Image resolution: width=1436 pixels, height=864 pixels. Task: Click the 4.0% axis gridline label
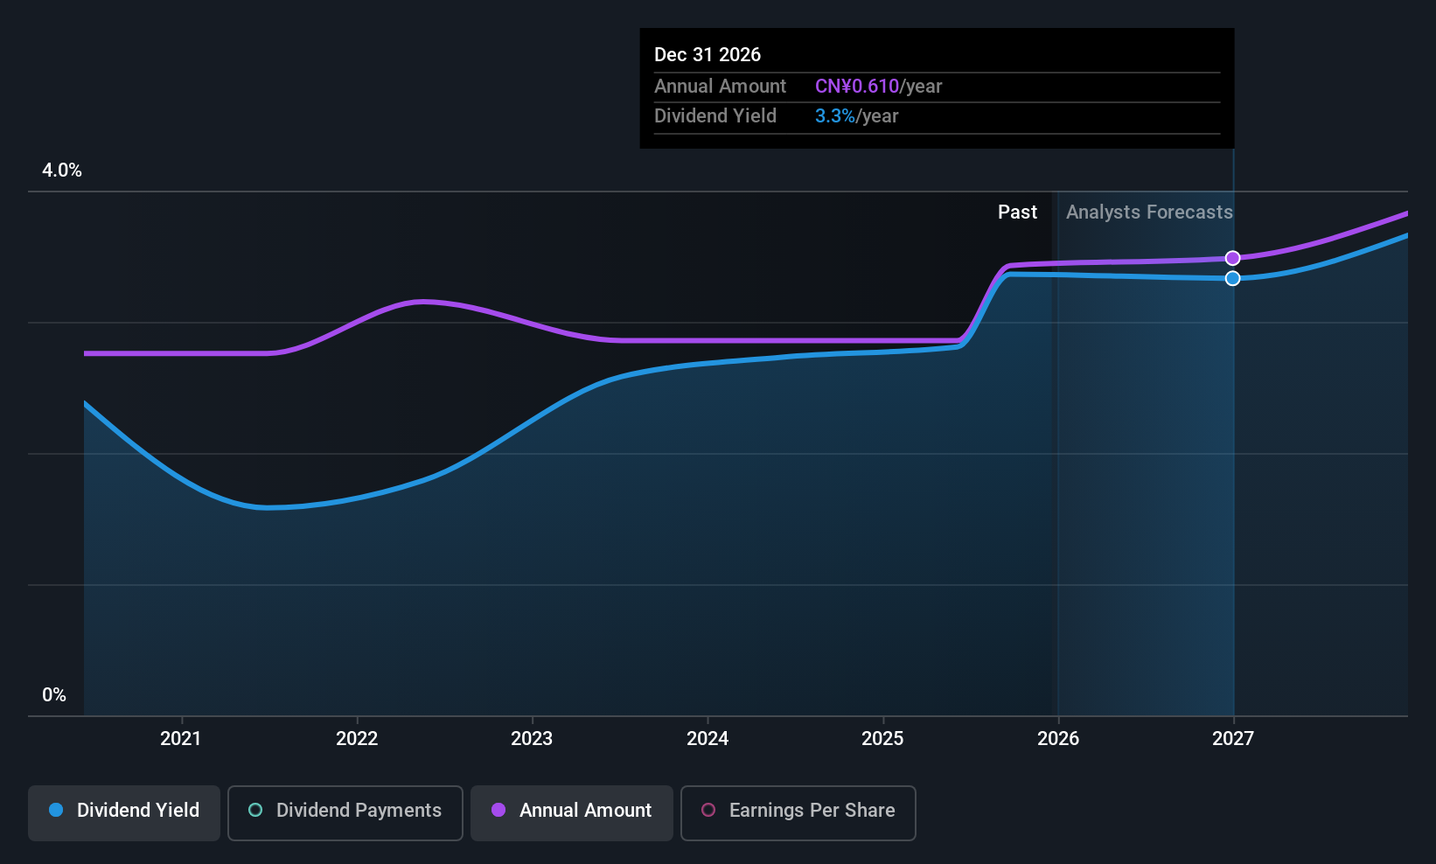tap(61, 171)
